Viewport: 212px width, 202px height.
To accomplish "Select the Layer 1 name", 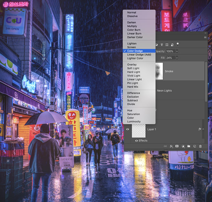I will (x=152, y=129).
